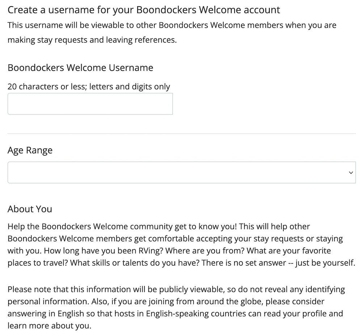Click the 'making stay requests and leaving references' line
The height and width of the screenshot is (334, 362).
click(92, 40)
